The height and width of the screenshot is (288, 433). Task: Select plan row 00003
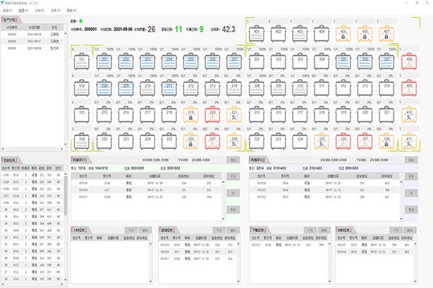[32, 35]
